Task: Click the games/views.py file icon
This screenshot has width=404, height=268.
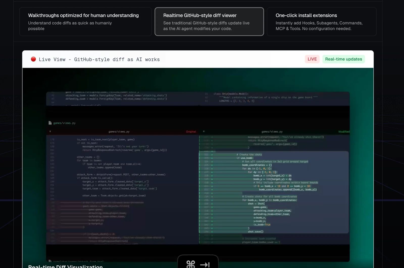Action: (50, 123)
